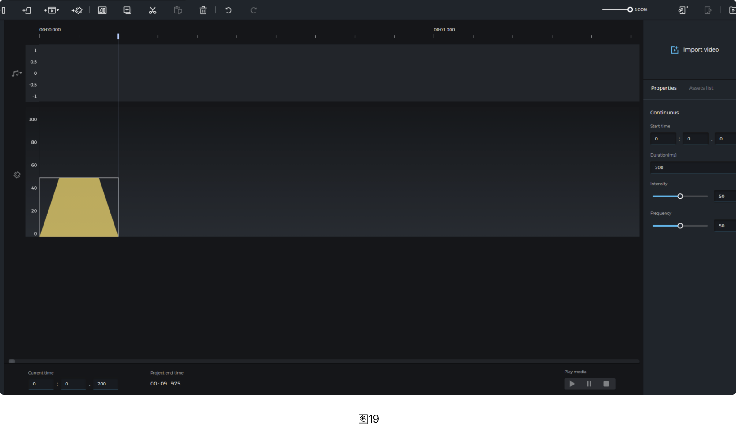Redo the last action
The height and width of the screenshot is (424, 736).
(253, 10)
